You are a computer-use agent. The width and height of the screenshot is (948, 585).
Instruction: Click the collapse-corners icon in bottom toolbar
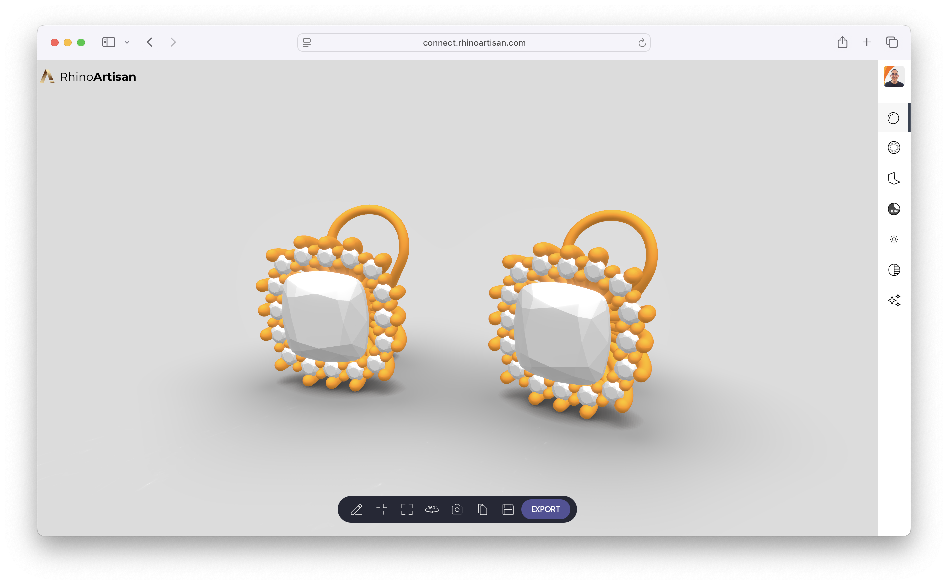pos(382,509)
